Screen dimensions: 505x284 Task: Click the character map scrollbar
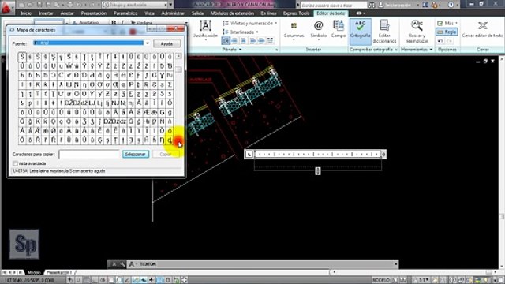coord(179,98)
